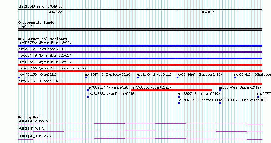
Task: Click the nsv3366947 (Audano2019) label
Action: (199, 94)
